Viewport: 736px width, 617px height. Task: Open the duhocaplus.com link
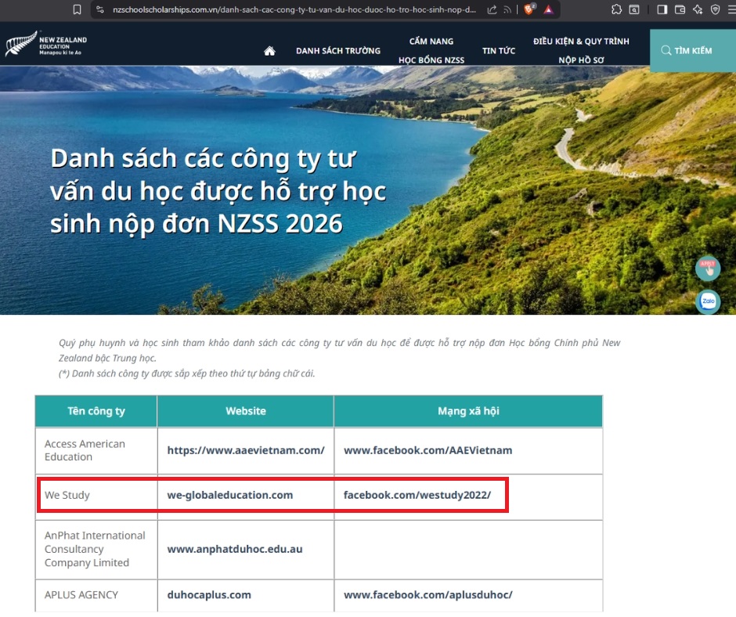click(x=209, y=595)
